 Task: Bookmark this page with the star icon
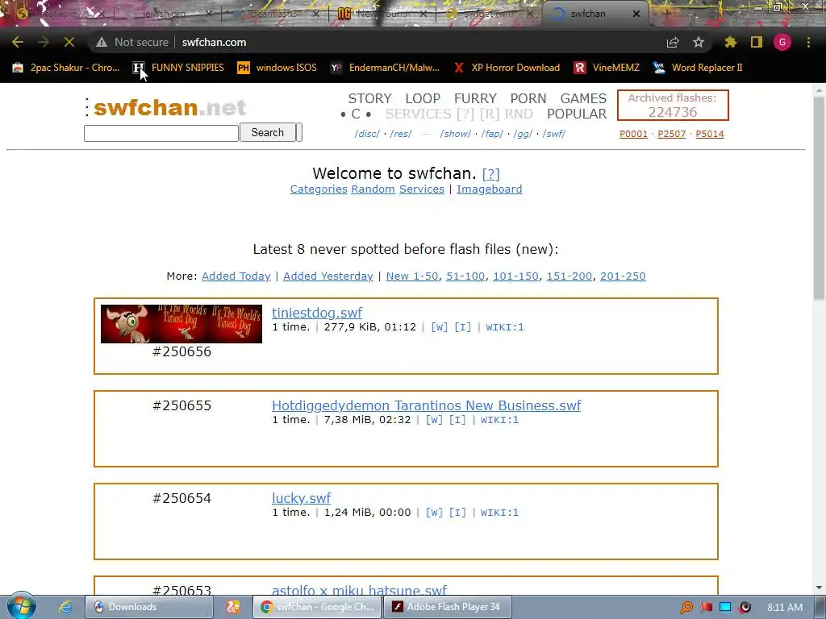(699, 42)
